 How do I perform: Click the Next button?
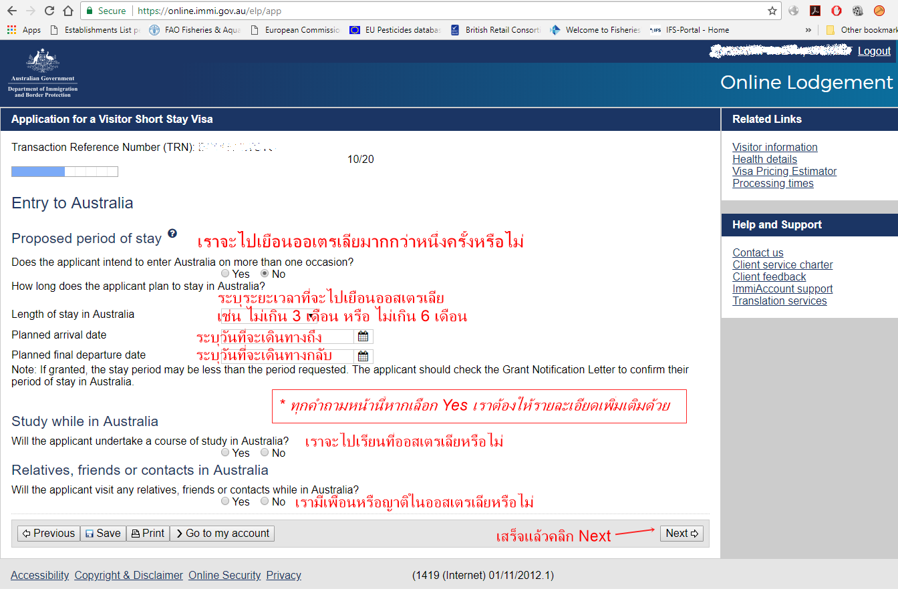point(682,534)
